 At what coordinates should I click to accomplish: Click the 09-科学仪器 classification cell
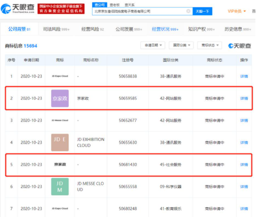[x=171, y=187]
